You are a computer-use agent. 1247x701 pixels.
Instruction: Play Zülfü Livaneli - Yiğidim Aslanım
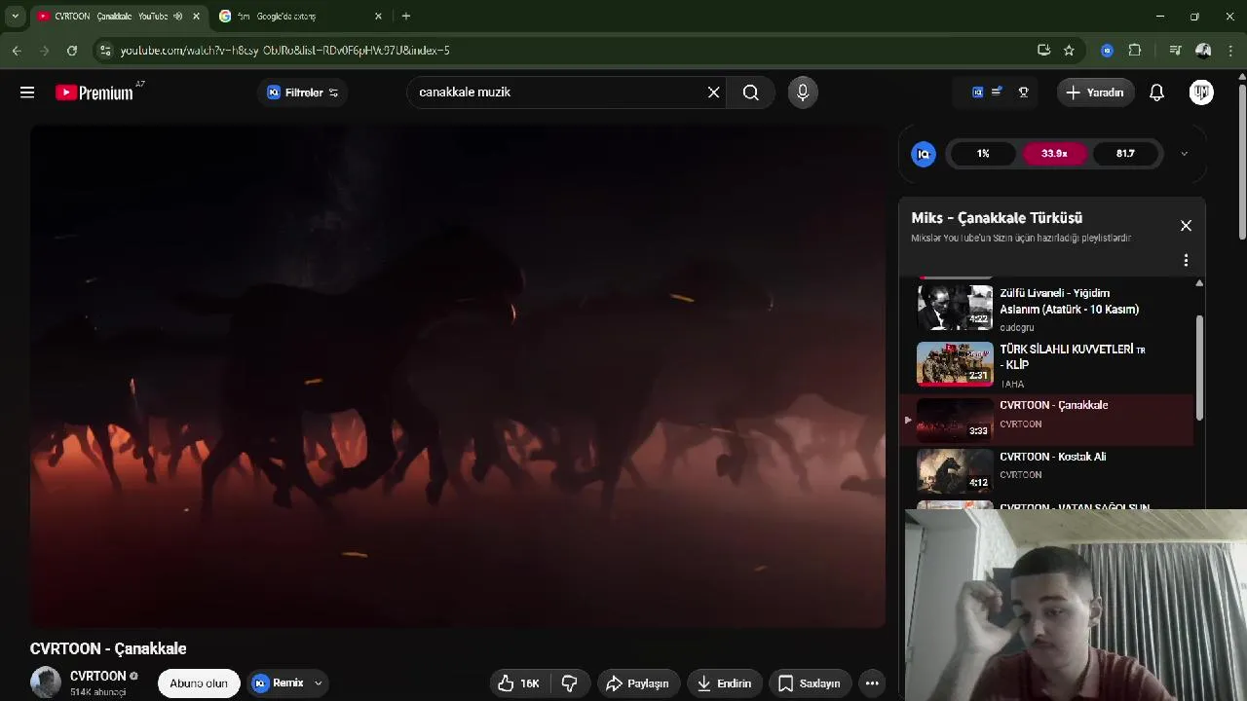click(1048, 307)
